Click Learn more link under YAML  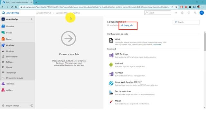(157, 44)
